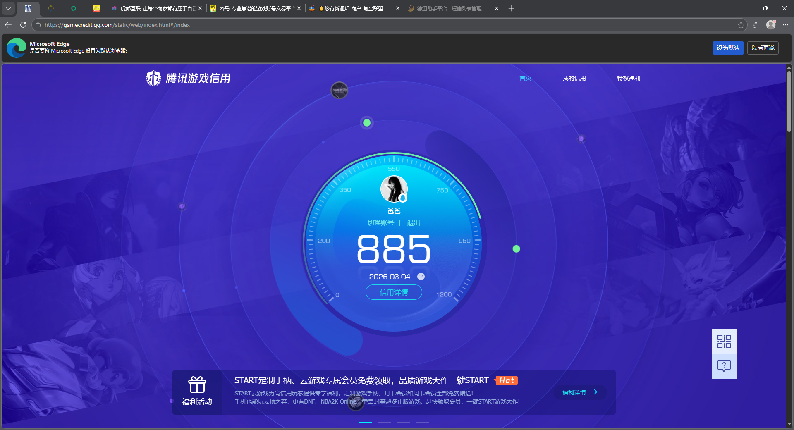Switch to the 特权福利 tab
Image resolution: width=794 pixels, height=430 pixels.
coord(628,78)
